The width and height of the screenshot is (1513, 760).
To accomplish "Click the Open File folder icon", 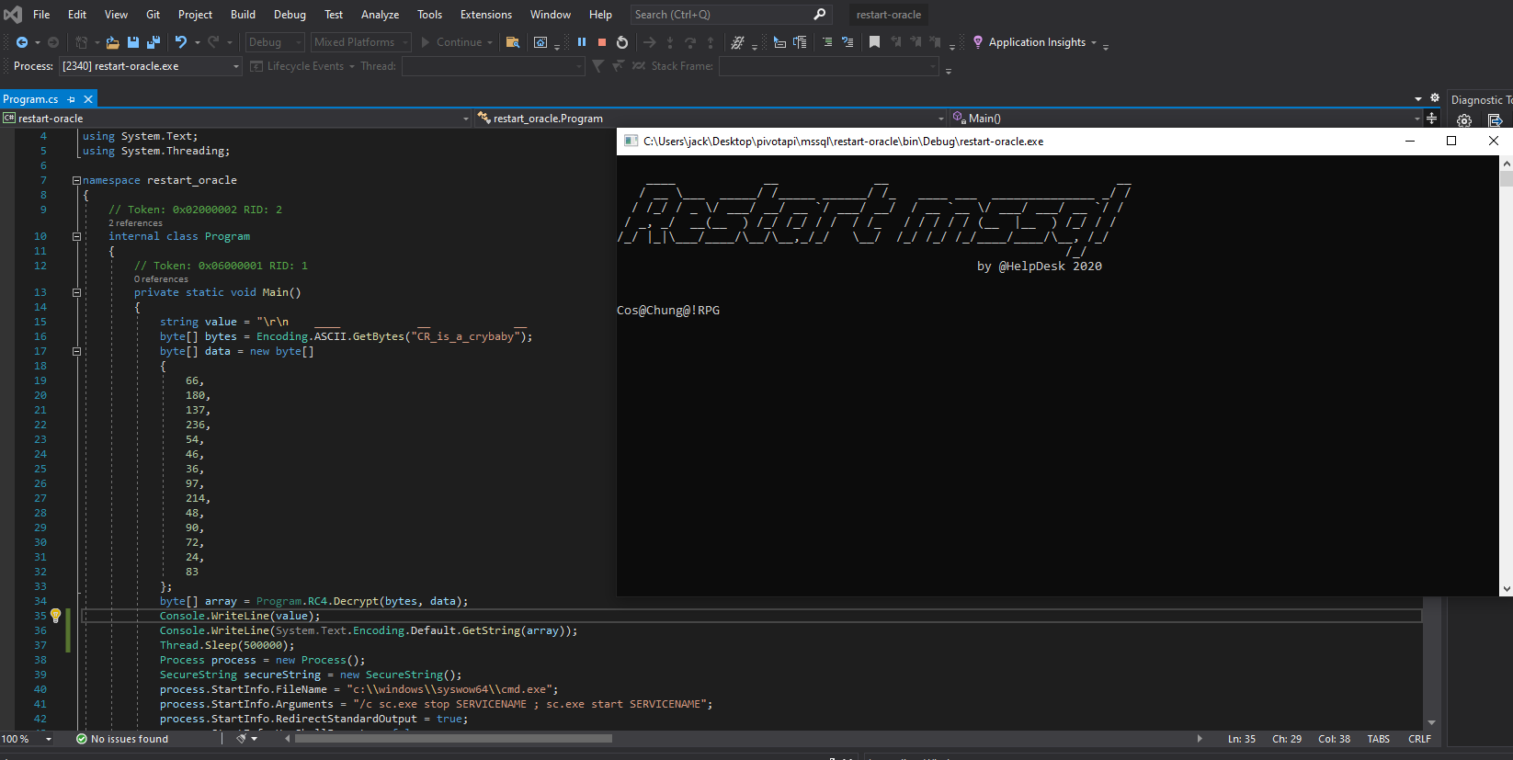I will [112, 42].
